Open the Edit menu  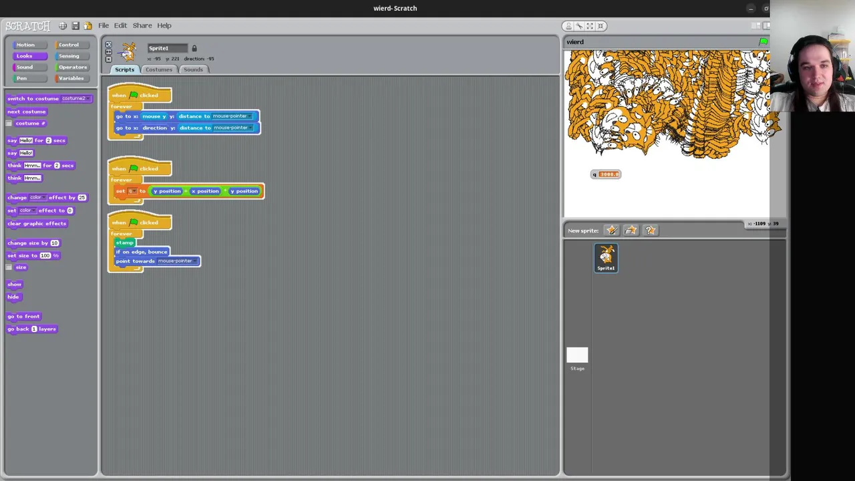[120, 25]
